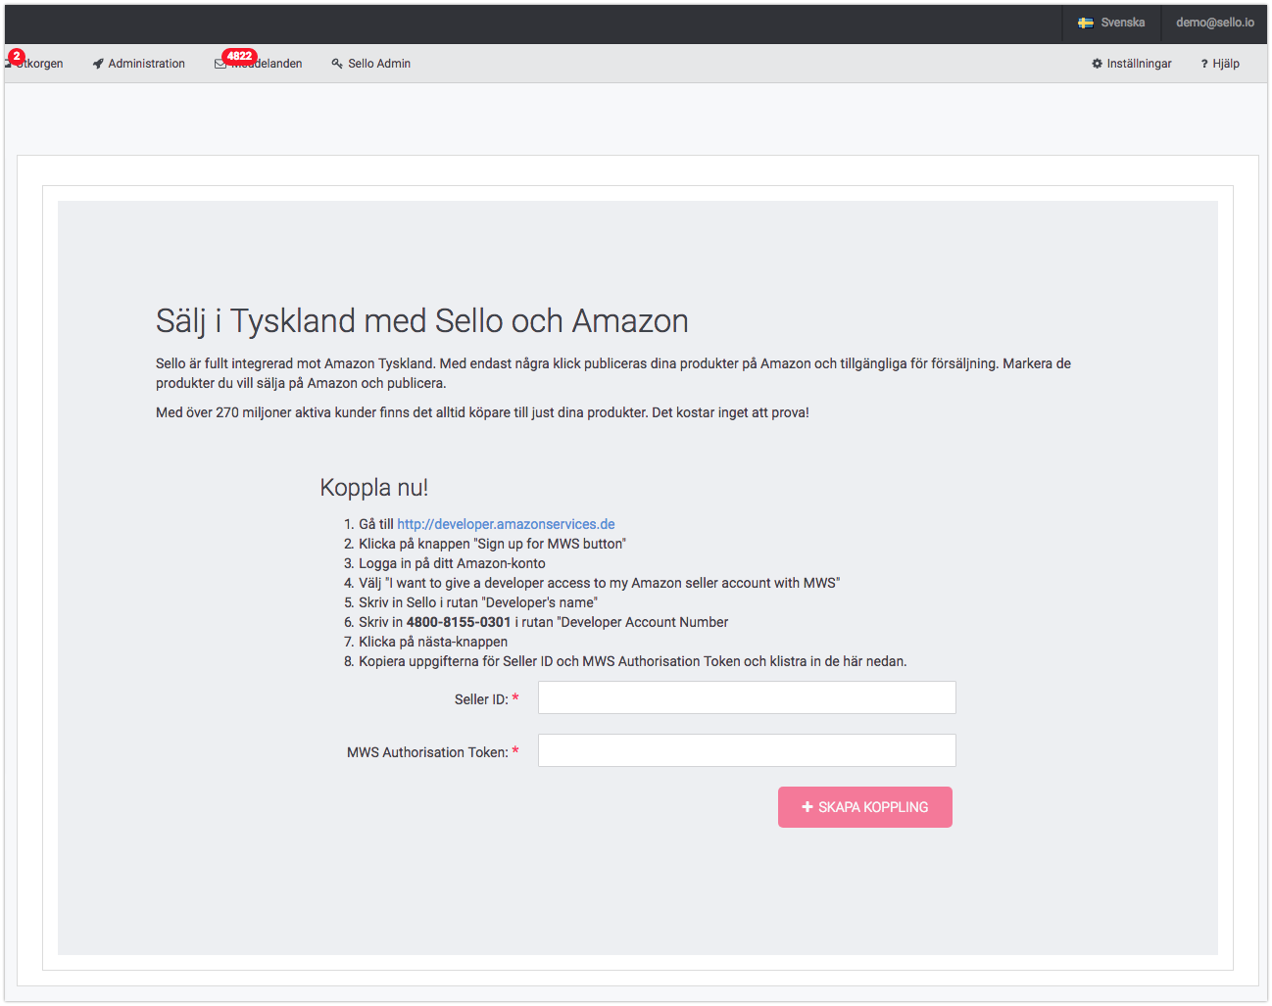Image resolution: width=1272 pixels, height=1006 pixels.
Task: Follow the developer.amazonservices.de link
Action: 506,524
